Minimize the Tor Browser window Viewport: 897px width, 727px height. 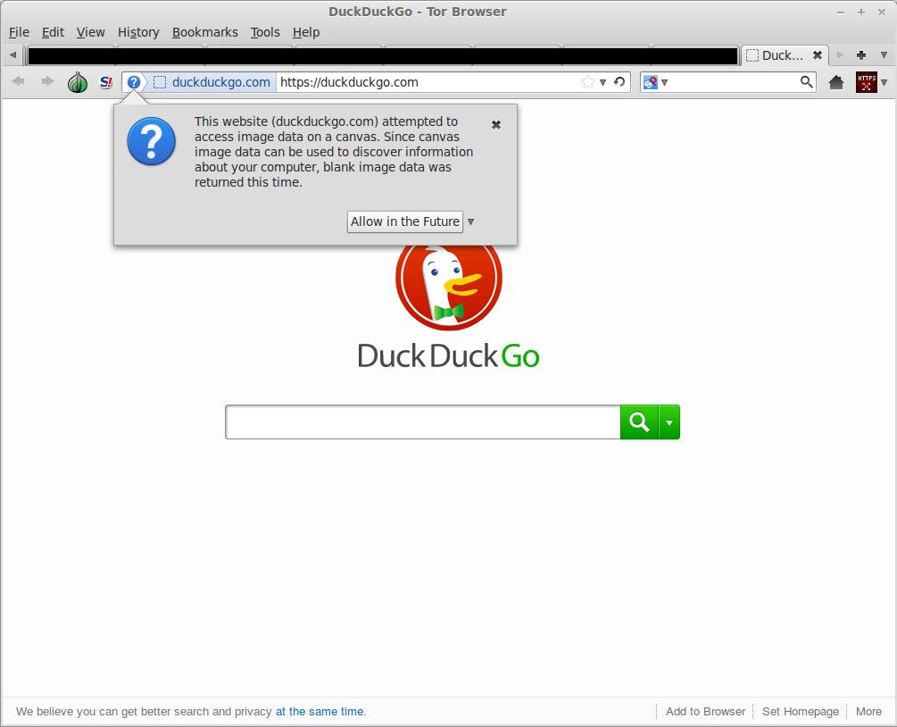(x=841, y=12)
